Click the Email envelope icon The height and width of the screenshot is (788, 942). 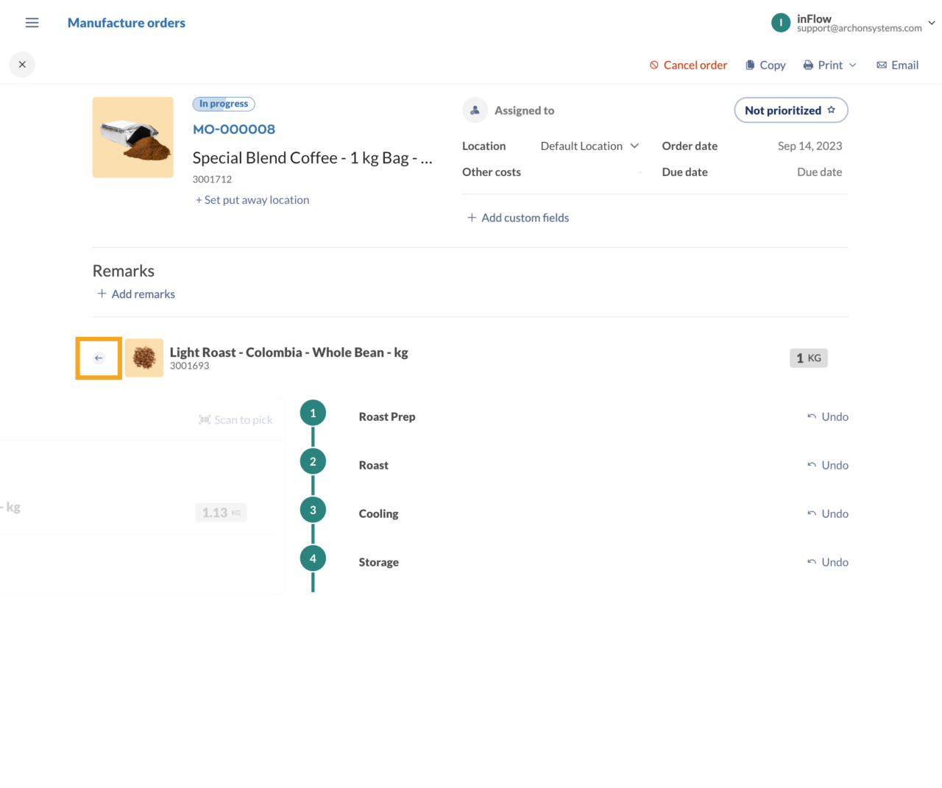pyautogui.click(x=881, y=65)
